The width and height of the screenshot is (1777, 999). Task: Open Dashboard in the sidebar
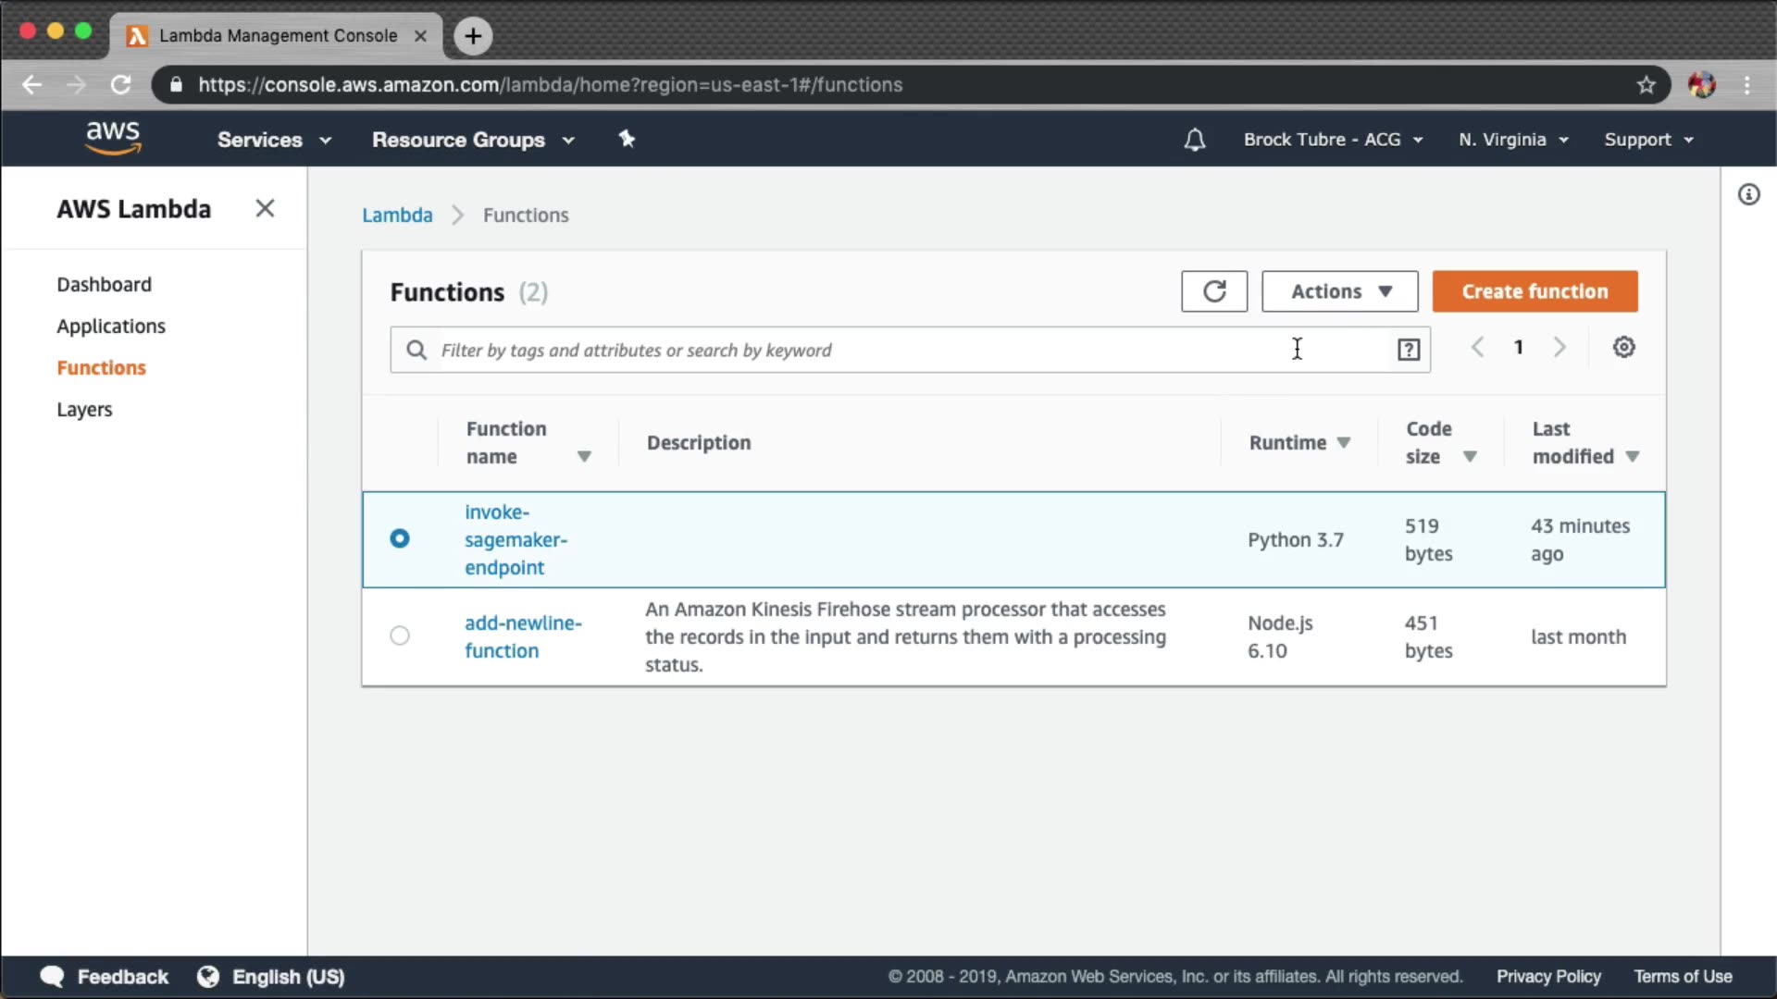pos(104,284)
